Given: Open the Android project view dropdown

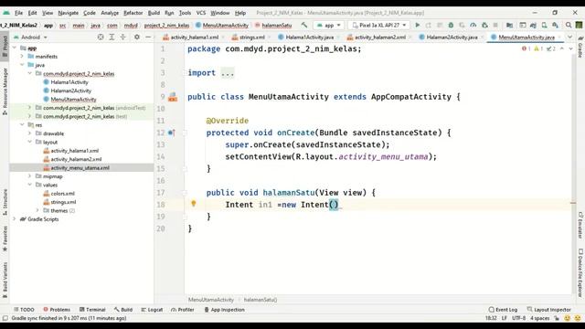Looking at the screenshot, I should coord(30,37).
